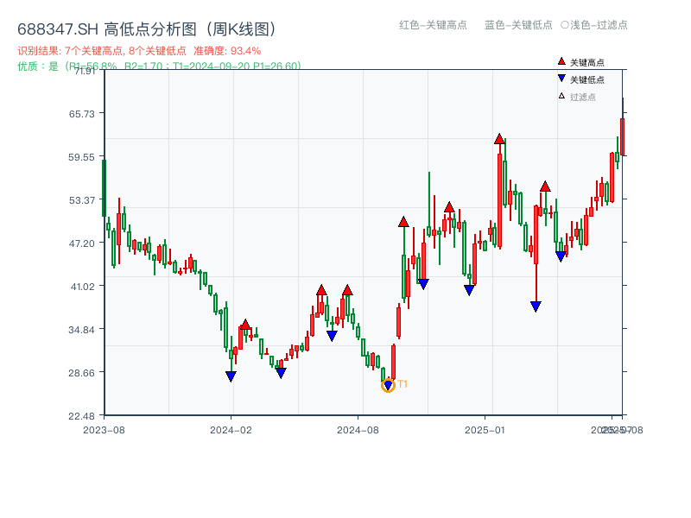The height and width of the screenshot is (518, 691).
Task: Click the tall red candle at the 62 peak
Action: tap(499, 200)
